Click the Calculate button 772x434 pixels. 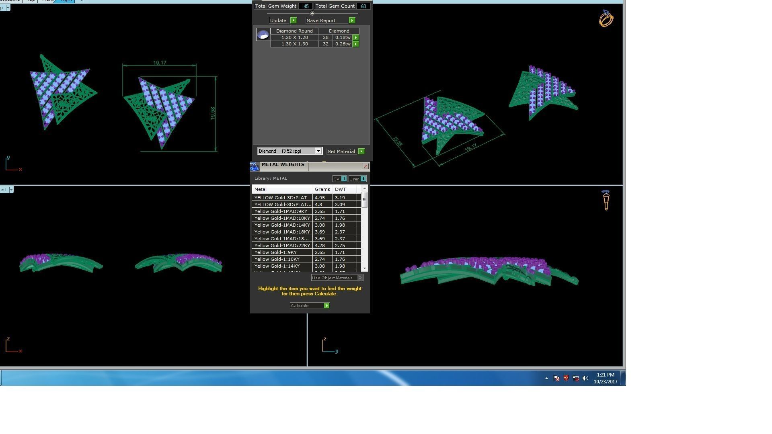(x=310, y=306)
